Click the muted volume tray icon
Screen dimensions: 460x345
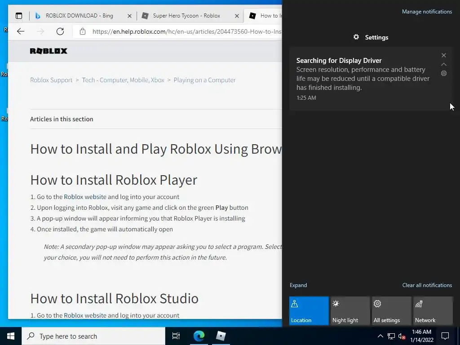click(402, 336)
